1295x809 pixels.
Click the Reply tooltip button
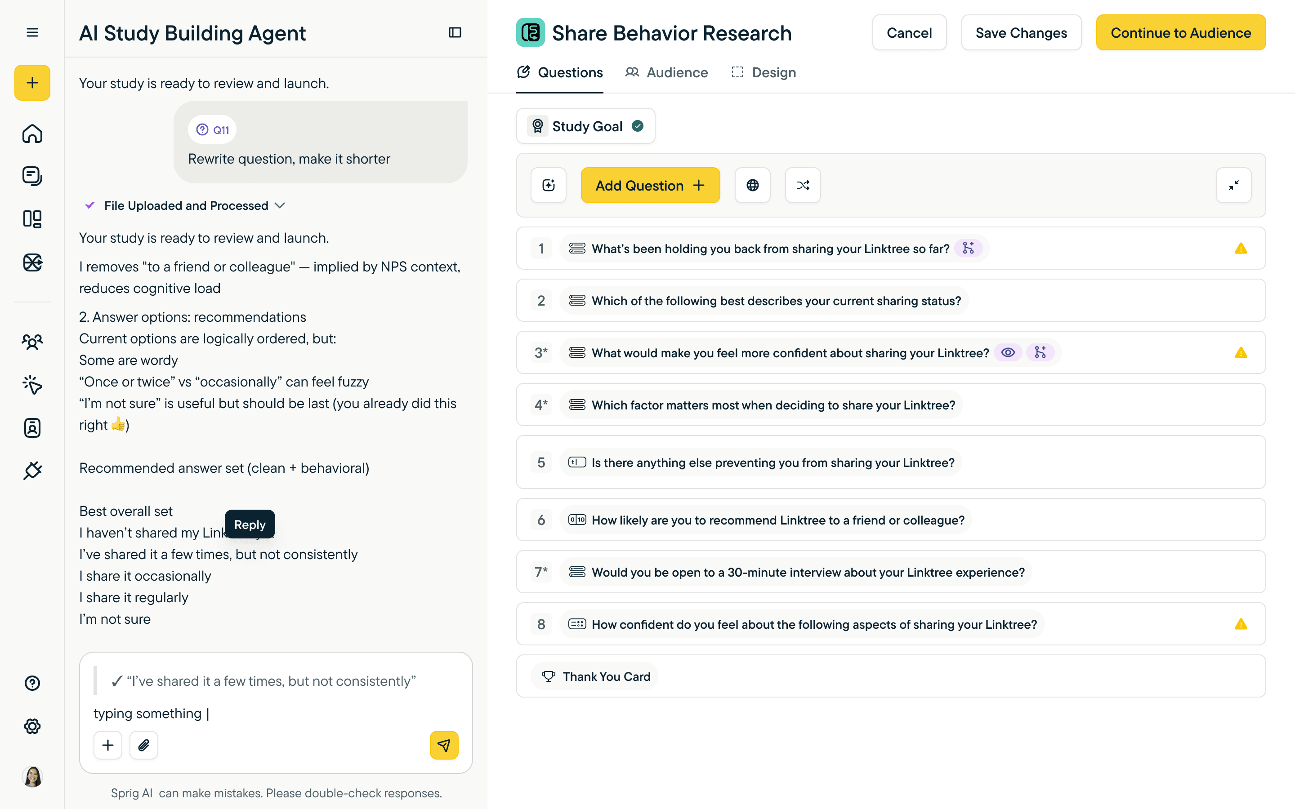(250, 525)
